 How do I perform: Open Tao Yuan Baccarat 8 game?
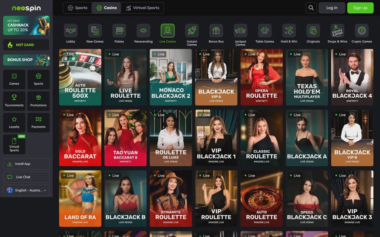click(125, 138)
